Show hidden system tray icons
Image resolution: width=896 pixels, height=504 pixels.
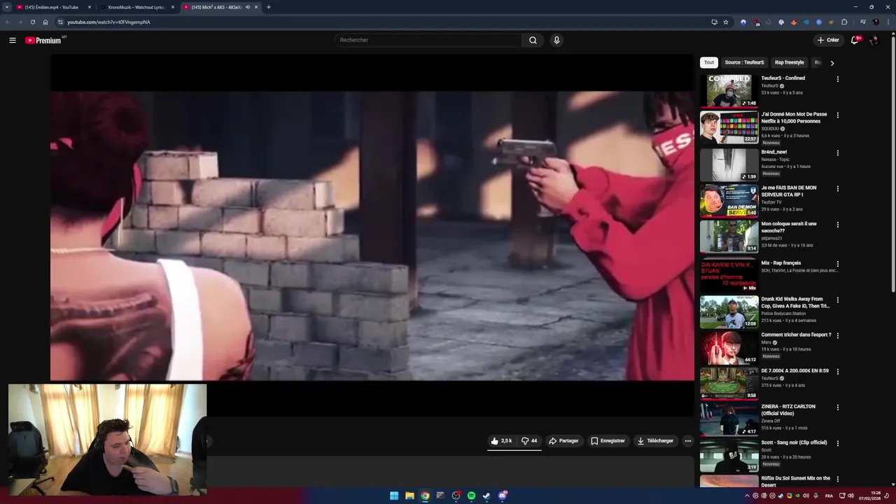tap(747, 496)
